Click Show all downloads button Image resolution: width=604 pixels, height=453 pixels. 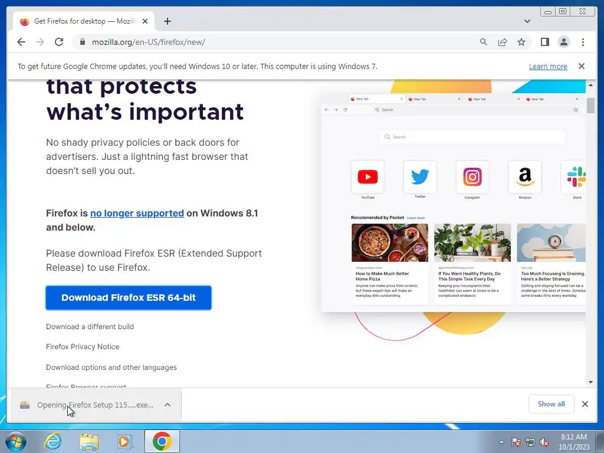click(552, 403)
